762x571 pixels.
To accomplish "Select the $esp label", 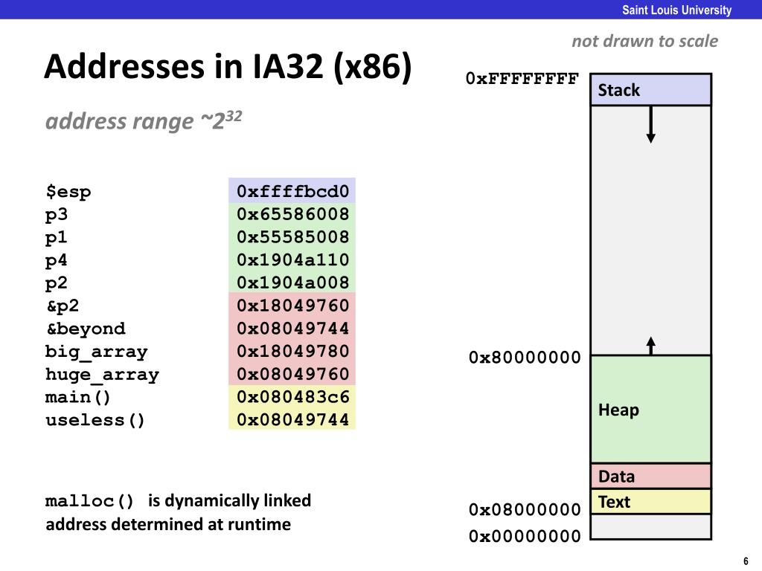I will 68,191.
